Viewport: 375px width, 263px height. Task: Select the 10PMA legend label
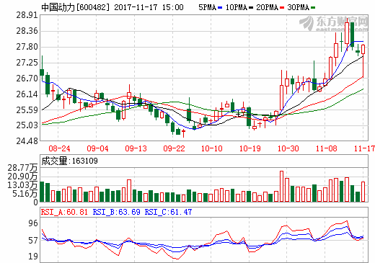pyautogui.click(x=237, y=7)
